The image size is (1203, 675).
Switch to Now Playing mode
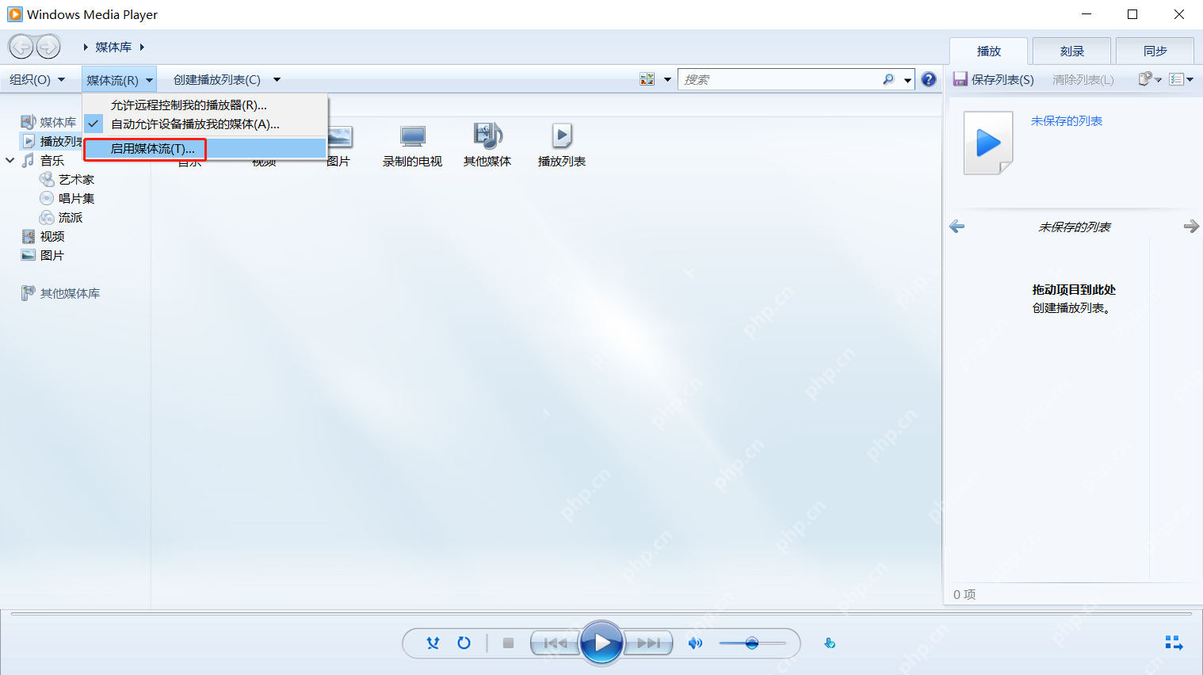click(x=1174, y=643)
